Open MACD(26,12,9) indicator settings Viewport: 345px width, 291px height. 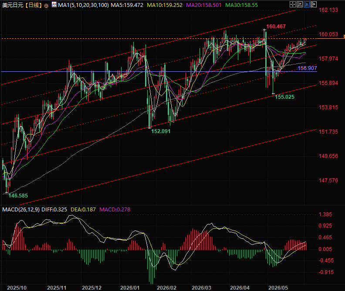[x=21, y=210]
